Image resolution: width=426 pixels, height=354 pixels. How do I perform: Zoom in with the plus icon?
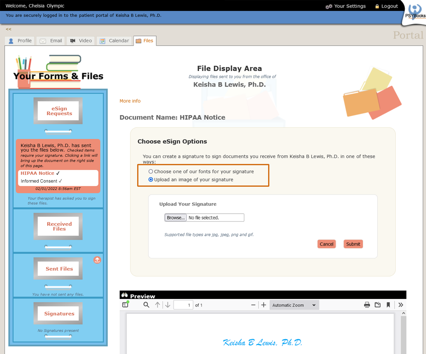(264, 305)
